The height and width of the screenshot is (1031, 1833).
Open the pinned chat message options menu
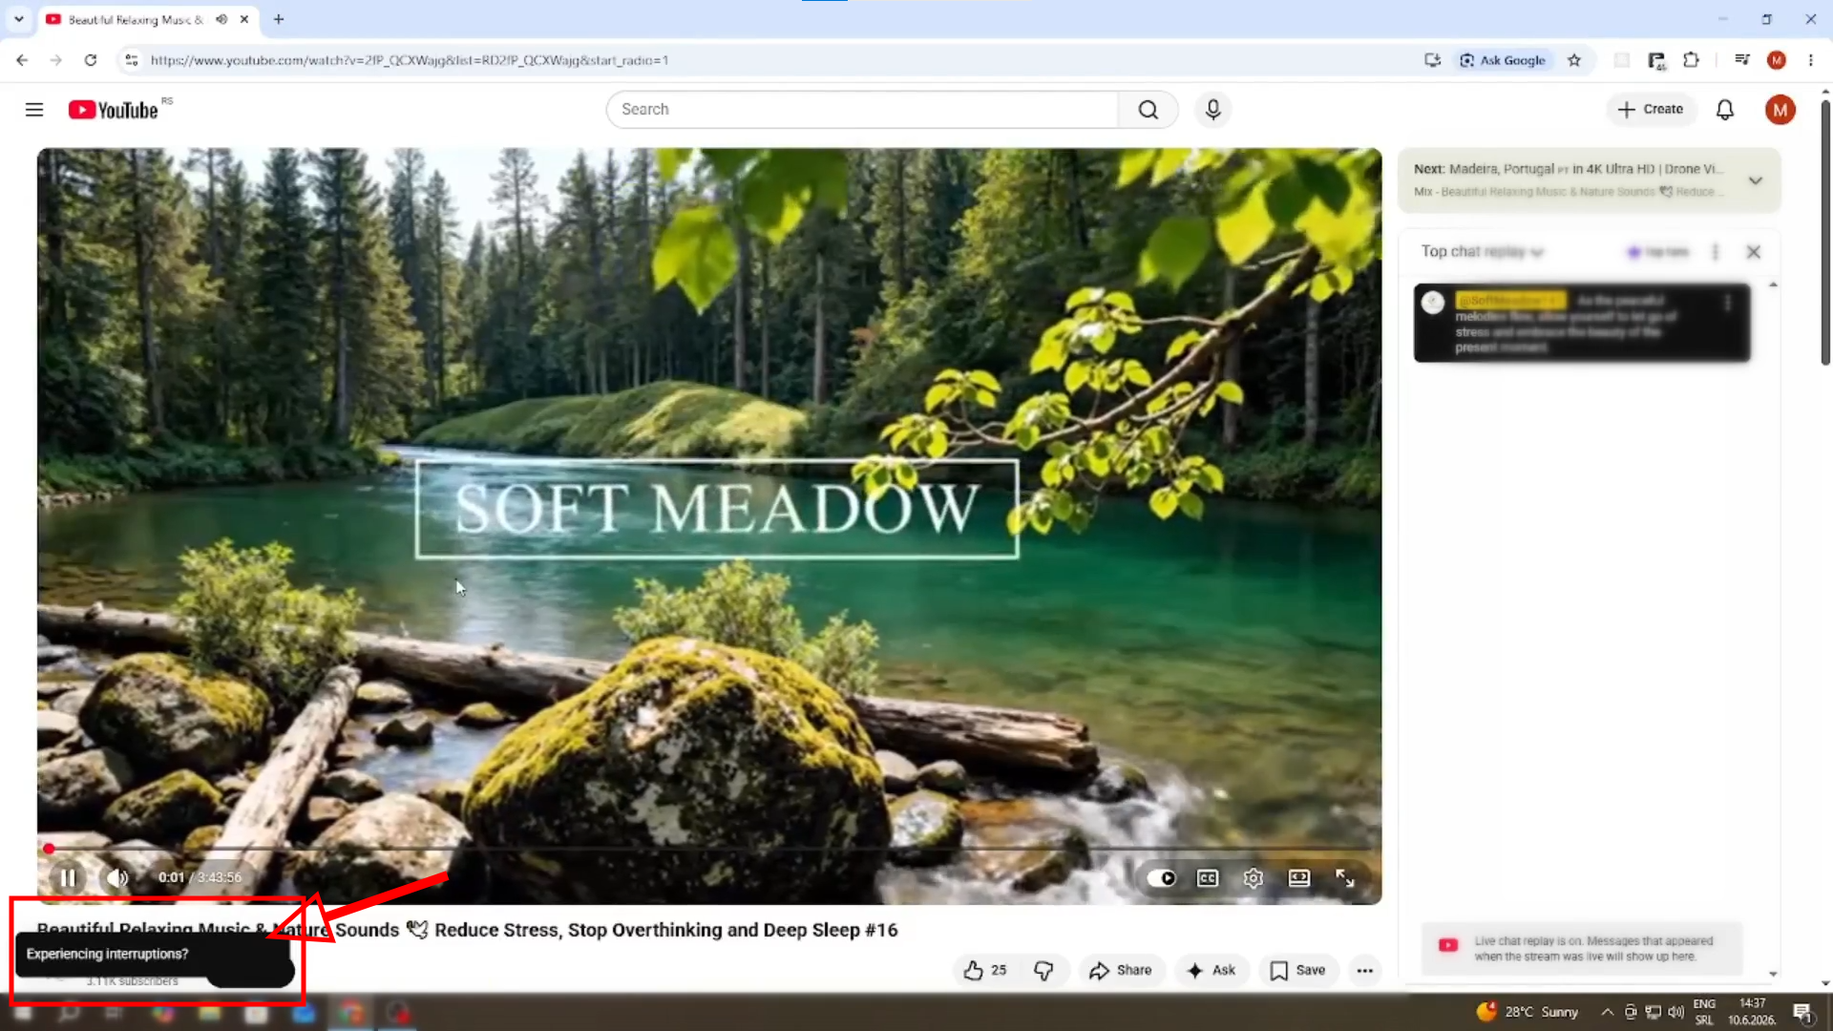[x=1728, y=304]
